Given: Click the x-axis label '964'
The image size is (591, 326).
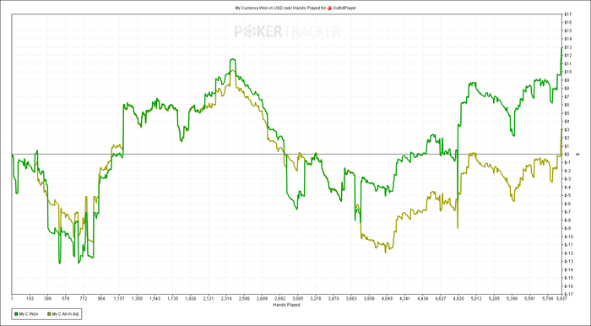Looking at the screenshot, I should 101,298.
